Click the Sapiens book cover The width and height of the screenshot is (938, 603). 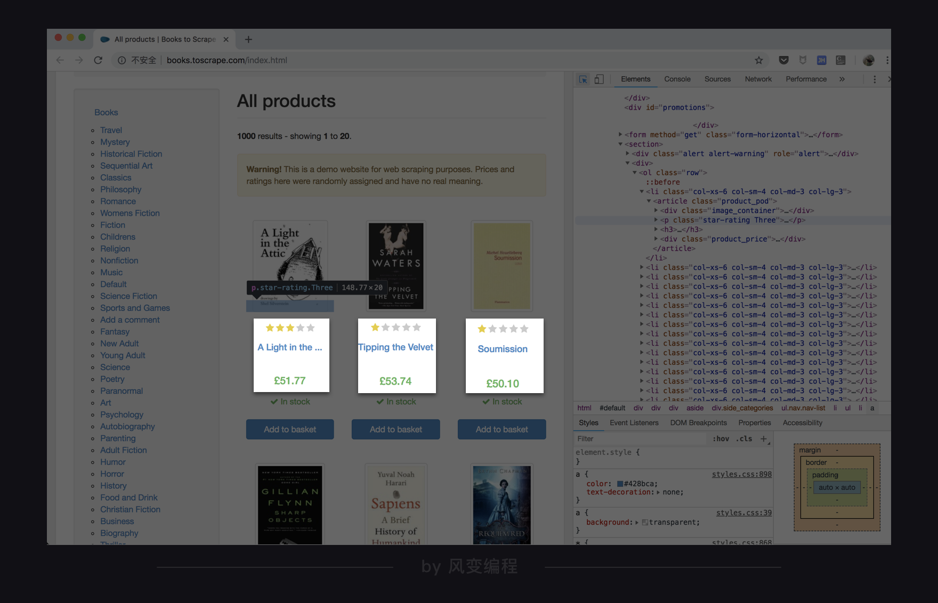[x=396, y=505]
